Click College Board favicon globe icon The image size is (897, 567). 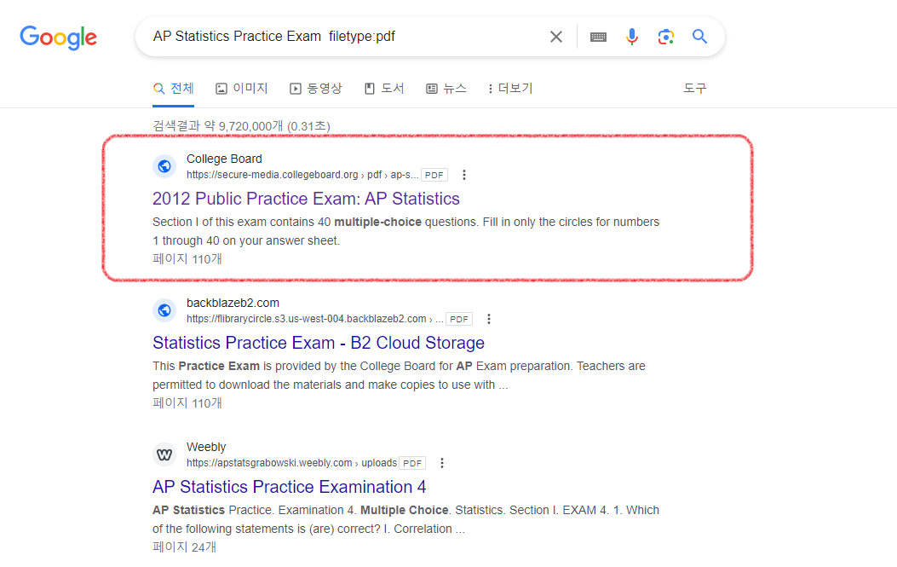(x=164, y=166)
